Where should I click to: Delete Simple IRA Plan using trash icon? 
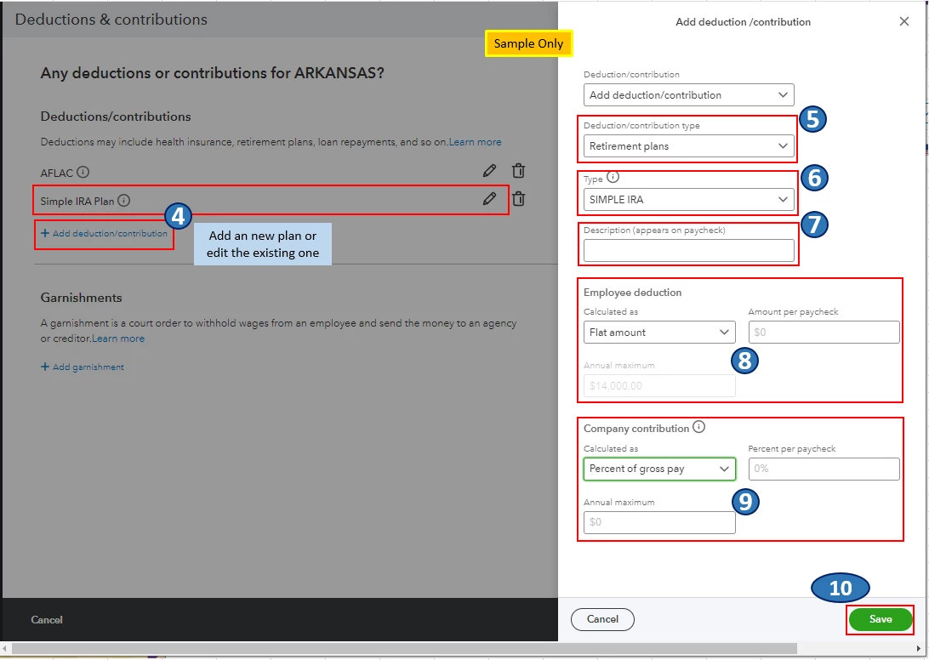pyautogui.click(x=518, y=199)
